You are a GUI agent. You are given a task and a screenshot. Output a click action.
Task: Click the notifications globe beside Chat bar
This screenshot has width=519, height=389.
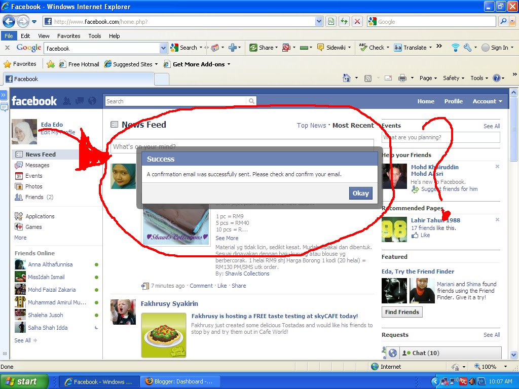393,353
